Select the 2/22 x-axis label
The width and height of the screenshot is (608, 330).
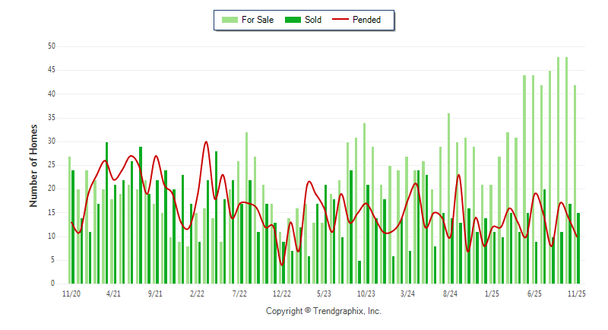[x=198, y=293]
